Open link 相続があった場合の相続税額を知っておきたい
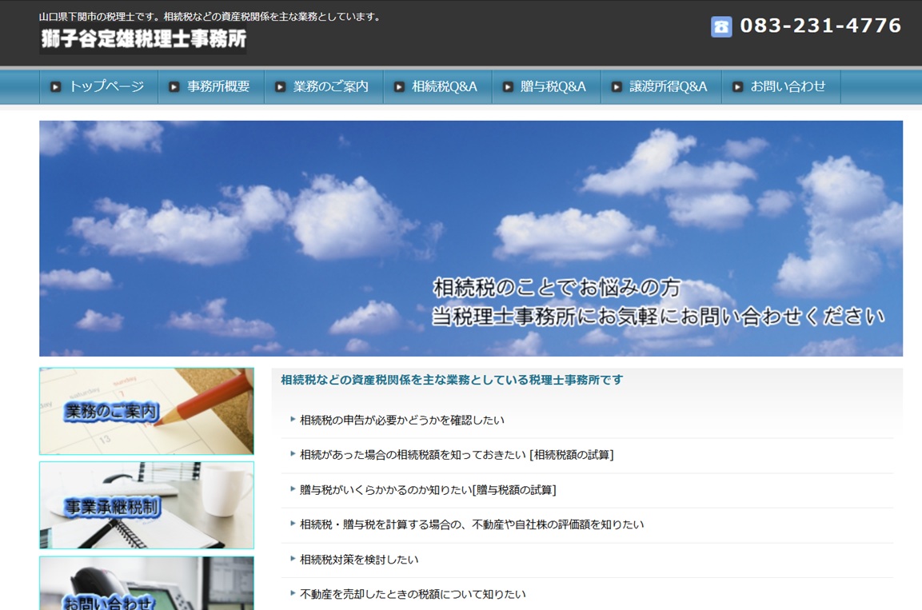Viewport: 922px width, 610px height. tap(457, 455)
